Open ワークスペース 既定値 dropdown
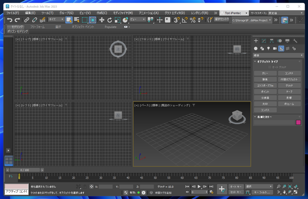This screenshot has height=199, width=308. click(286, 13)
